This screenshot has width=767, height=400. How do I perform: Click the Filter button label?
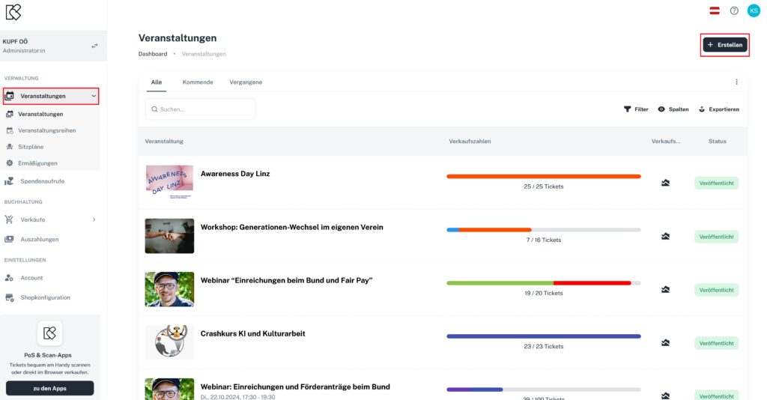point(641,109)
